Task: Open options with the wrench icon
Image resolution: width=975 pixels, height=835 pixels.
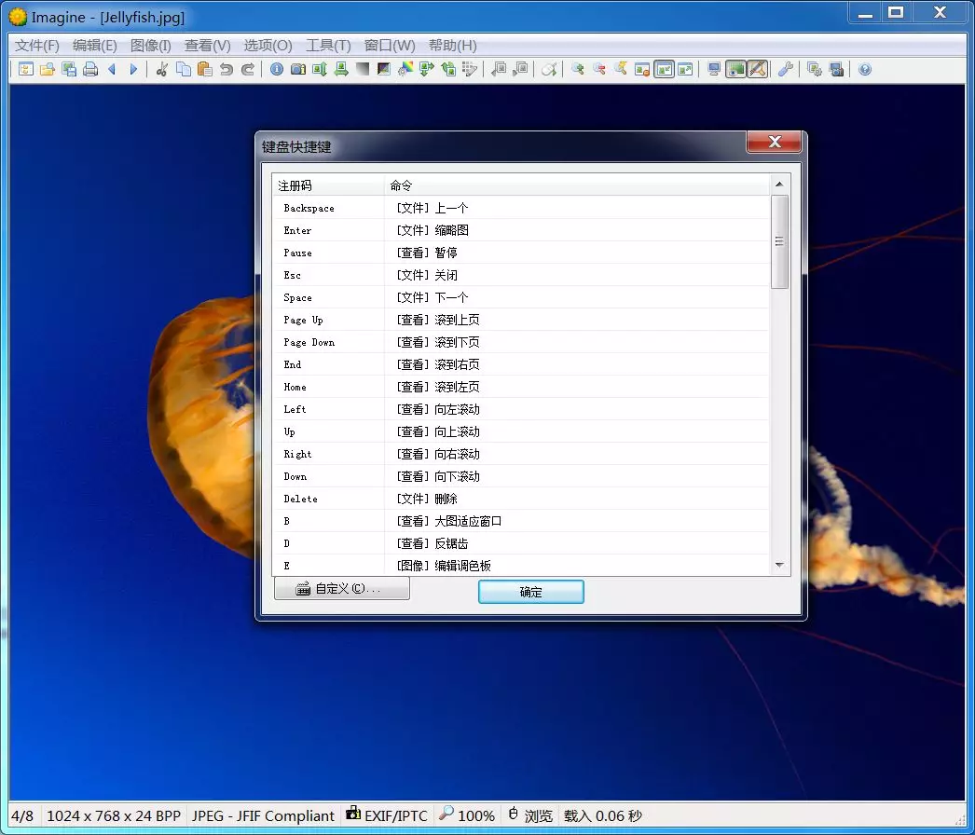Action: pos(786,69)
